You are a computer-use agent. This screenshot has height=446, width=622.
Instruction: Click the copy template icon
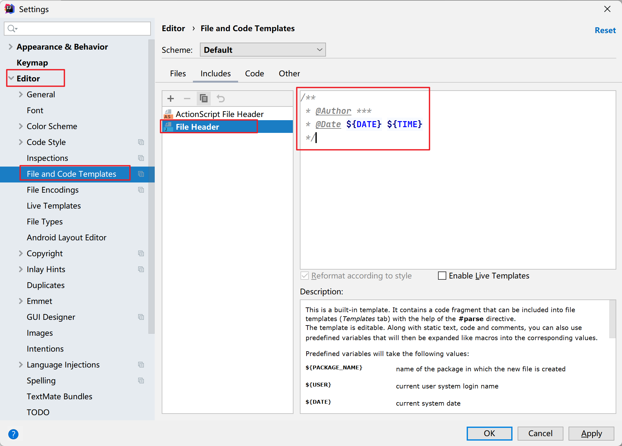pos(204,99)
